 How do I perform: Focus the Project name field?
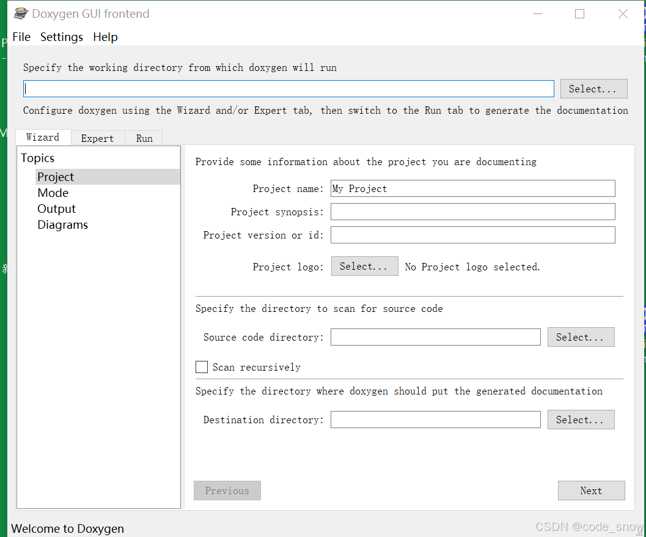(x=472, y=188)
